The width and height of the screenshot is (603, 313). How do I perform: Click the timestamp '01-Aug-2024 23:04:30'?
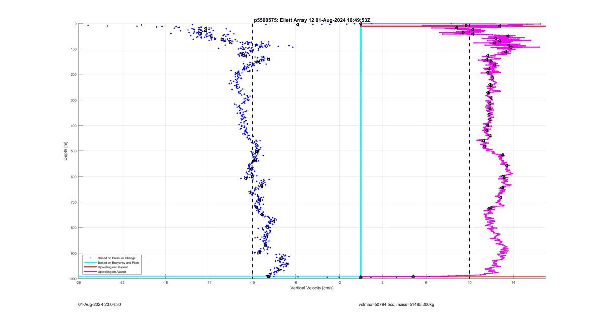99,304
